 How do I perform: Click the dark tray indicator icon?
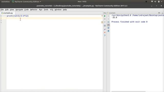(146, 2)
